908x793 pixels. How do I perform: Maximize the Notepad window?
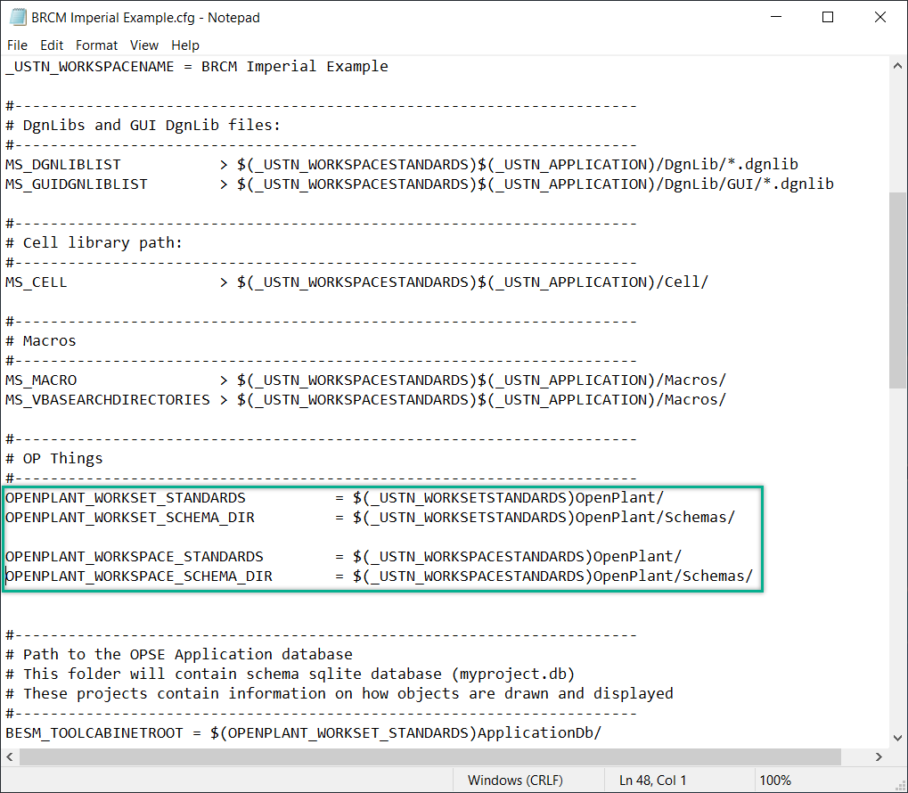828,18
